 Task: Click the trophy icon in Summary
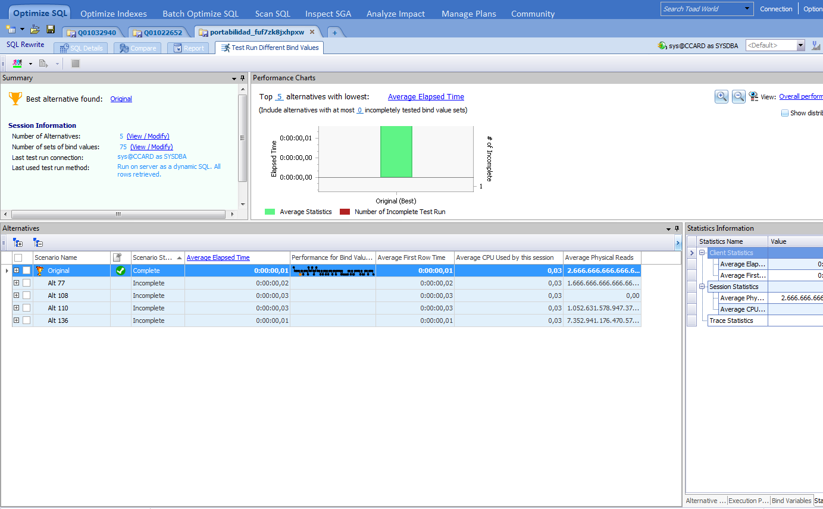[15, 99]
